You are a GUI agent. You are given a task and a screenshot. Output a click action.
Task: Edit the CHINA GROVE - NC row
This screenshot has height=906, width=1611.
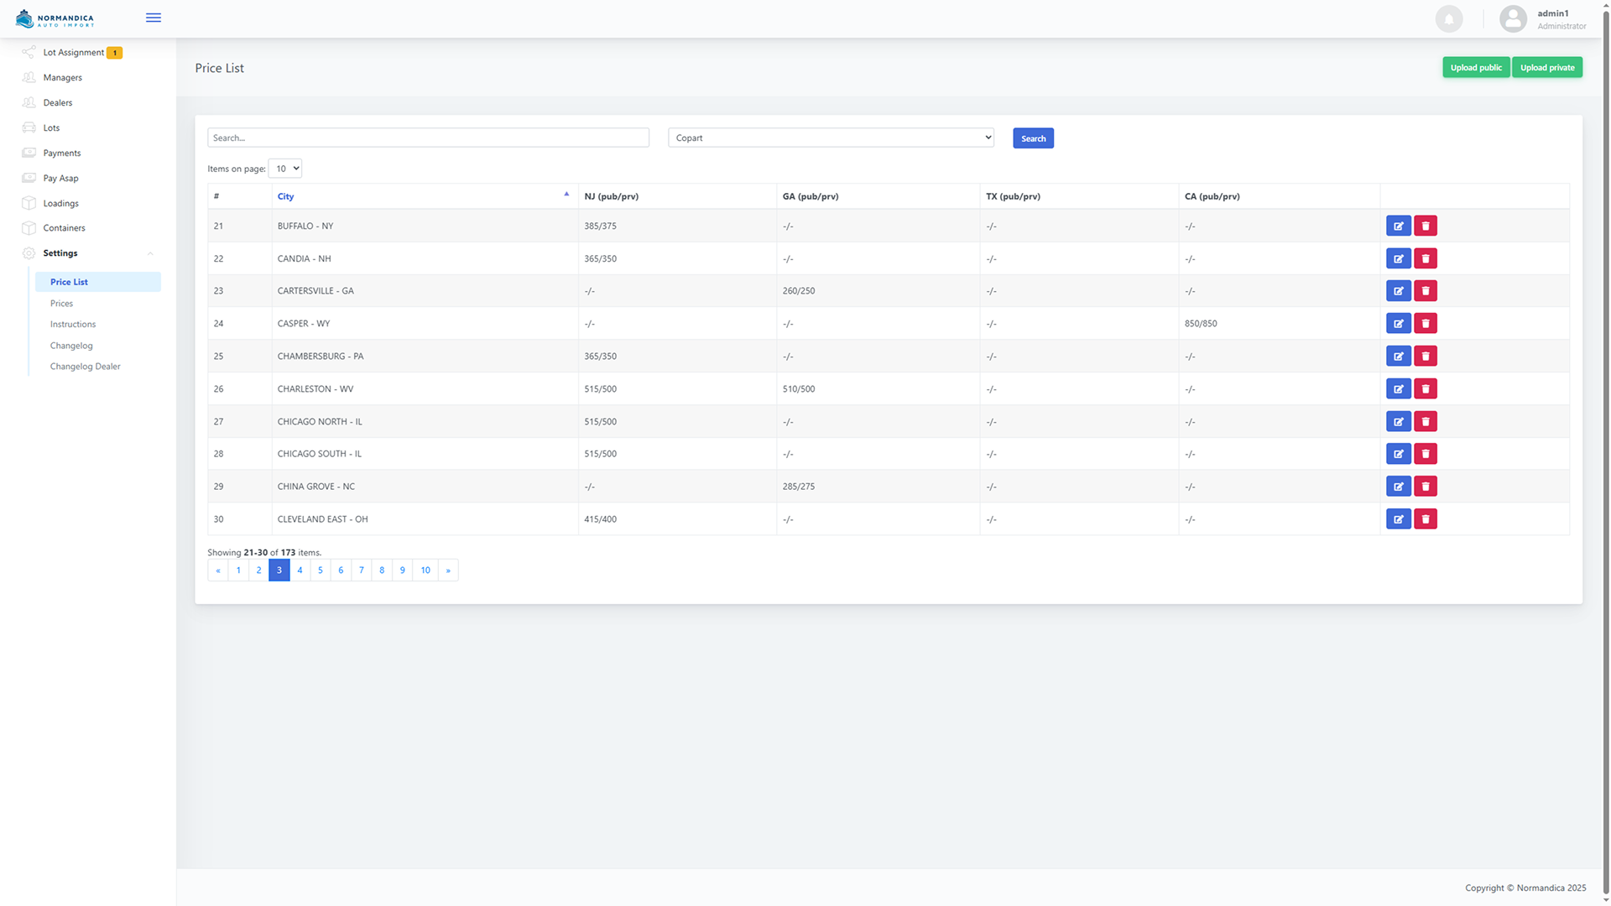click(x=1398, y=487)
